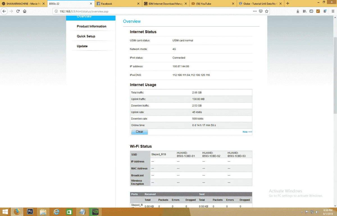
Task: Click Firefox icon in the taskbar
Action: click(x=17, y=211)
